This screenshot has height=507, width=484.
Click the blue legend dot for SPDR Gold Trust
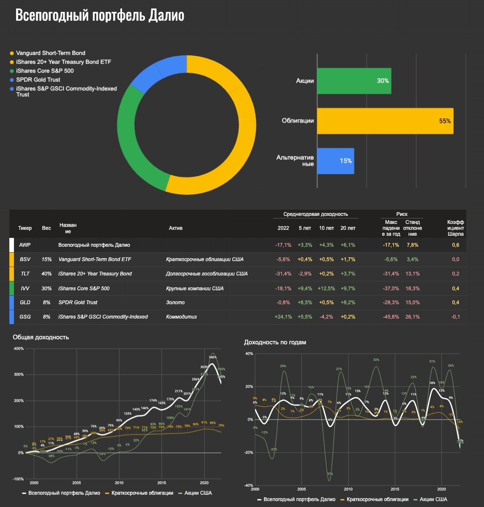tap(12, 80)
